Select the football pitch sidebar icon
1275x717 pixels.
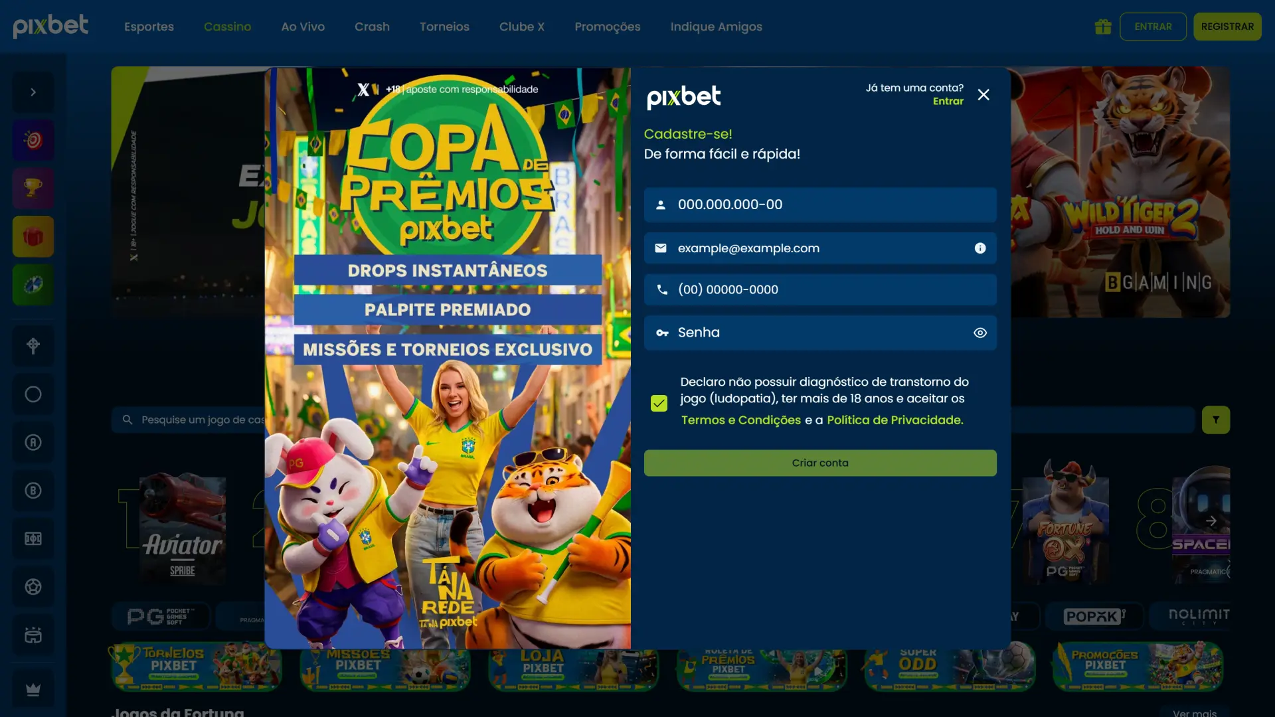click(33, 538)
